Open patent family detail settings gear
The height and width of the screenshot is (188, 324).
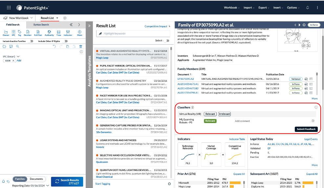pyautogui.click(x=304, y=25)
